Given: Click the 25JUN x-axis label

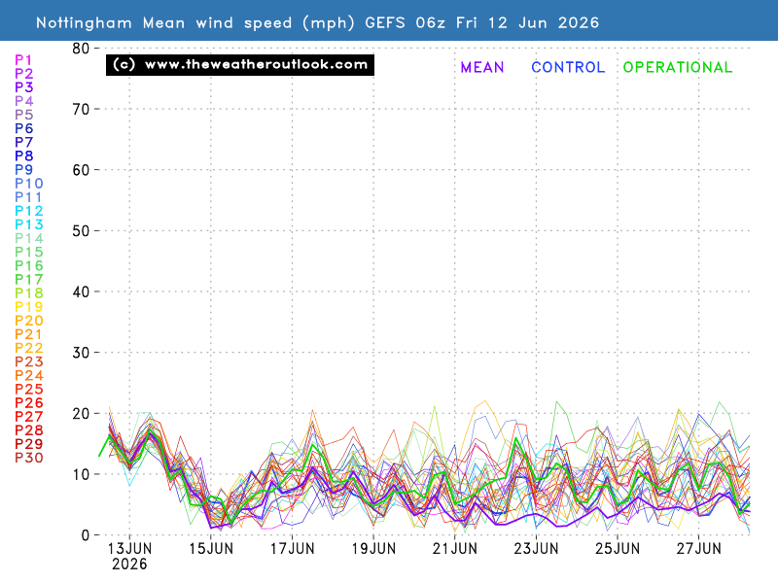Looking at the screenshot, I should [618, 549].
